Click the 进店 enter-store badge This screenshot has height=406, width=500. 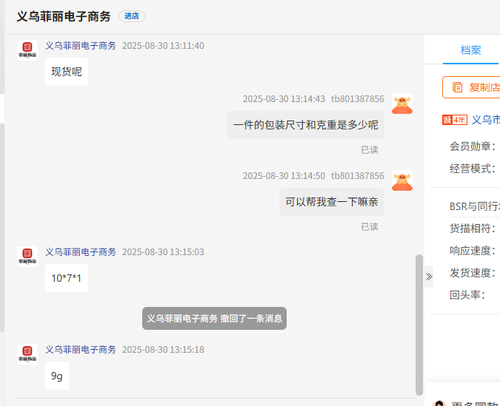(x=132, y=16)
